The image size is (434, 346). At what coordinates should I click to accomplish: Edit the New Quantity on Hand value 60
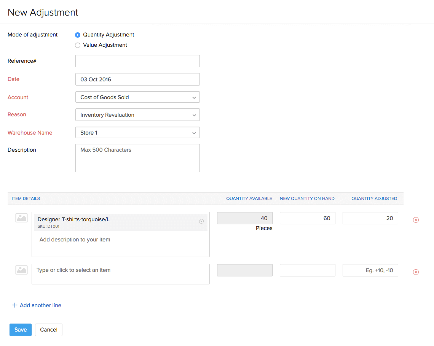[x=307, y=218]
